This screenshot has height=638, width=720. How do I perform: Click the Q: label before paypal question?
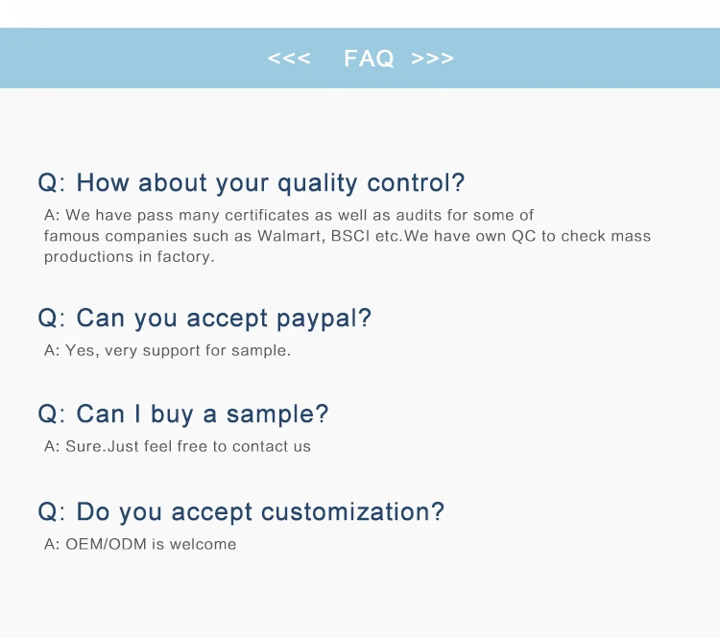coord(51,319)
